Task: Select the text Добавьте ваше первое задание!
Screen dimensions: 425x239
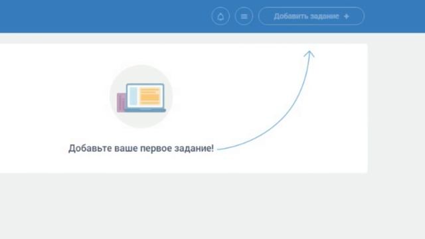Action: coord(141,148)
